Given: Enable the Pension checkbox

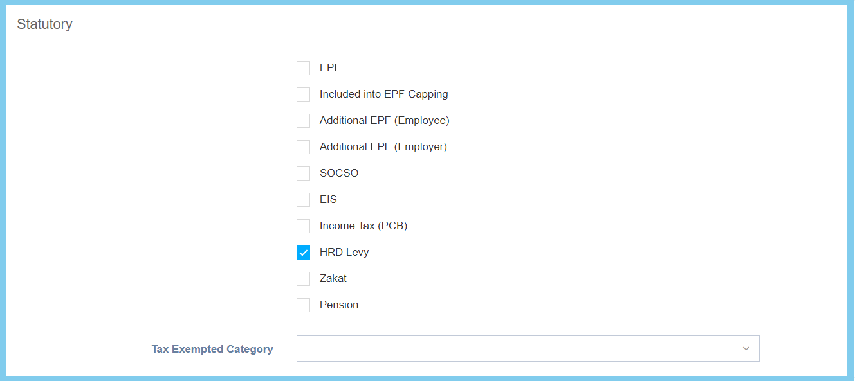Looking at the screenshot, I should 303,305.
